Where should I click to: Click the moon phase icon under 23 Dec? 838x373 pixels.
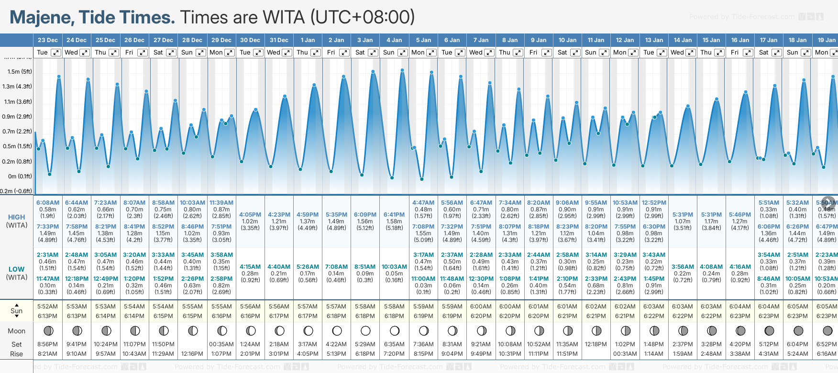48,330
